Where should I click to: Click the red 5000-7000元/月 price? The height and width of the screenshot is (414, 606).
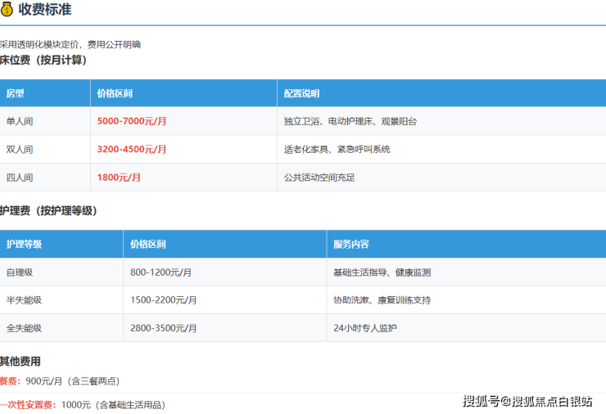131,121
